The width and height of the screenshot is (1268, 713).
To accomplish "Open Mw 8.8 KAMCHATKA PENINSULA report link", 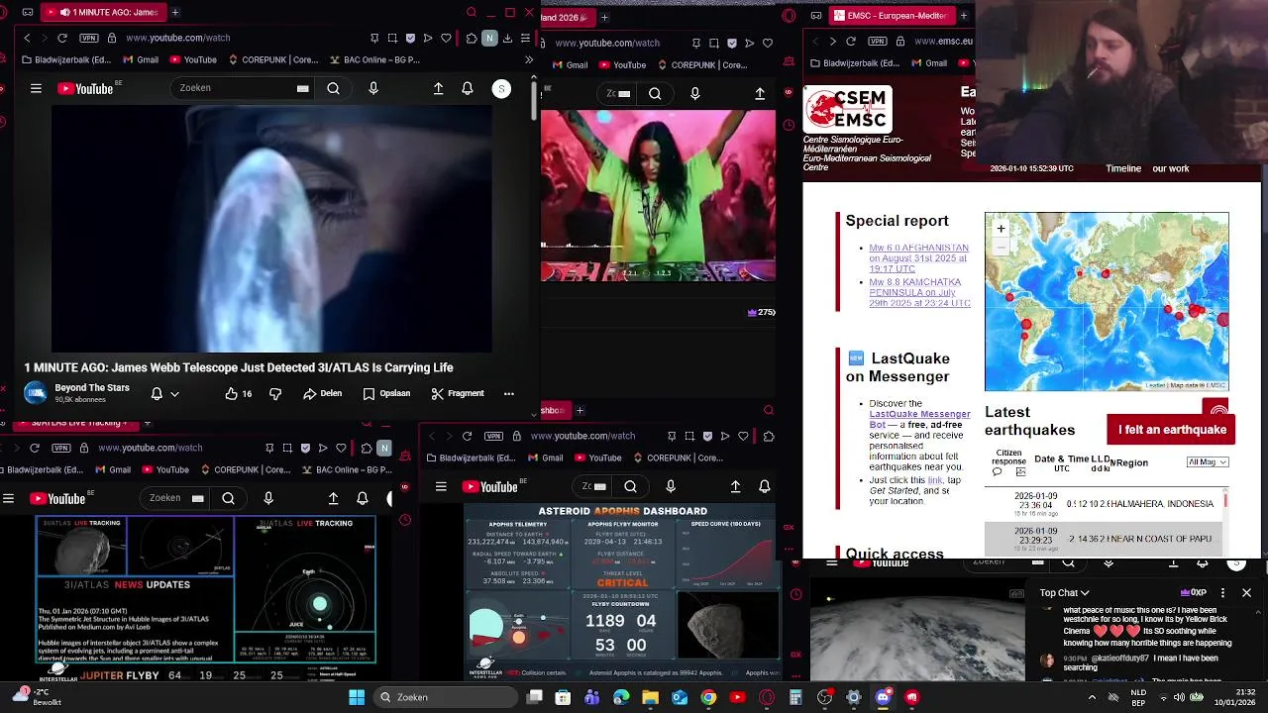I will click(919, 292).
